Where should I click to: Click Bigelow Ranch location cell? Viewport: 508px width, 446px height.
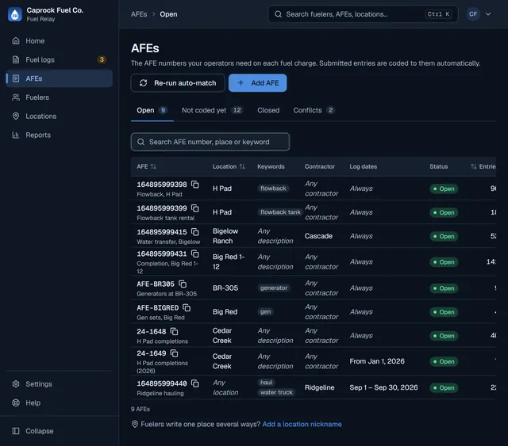coord(225,236)
